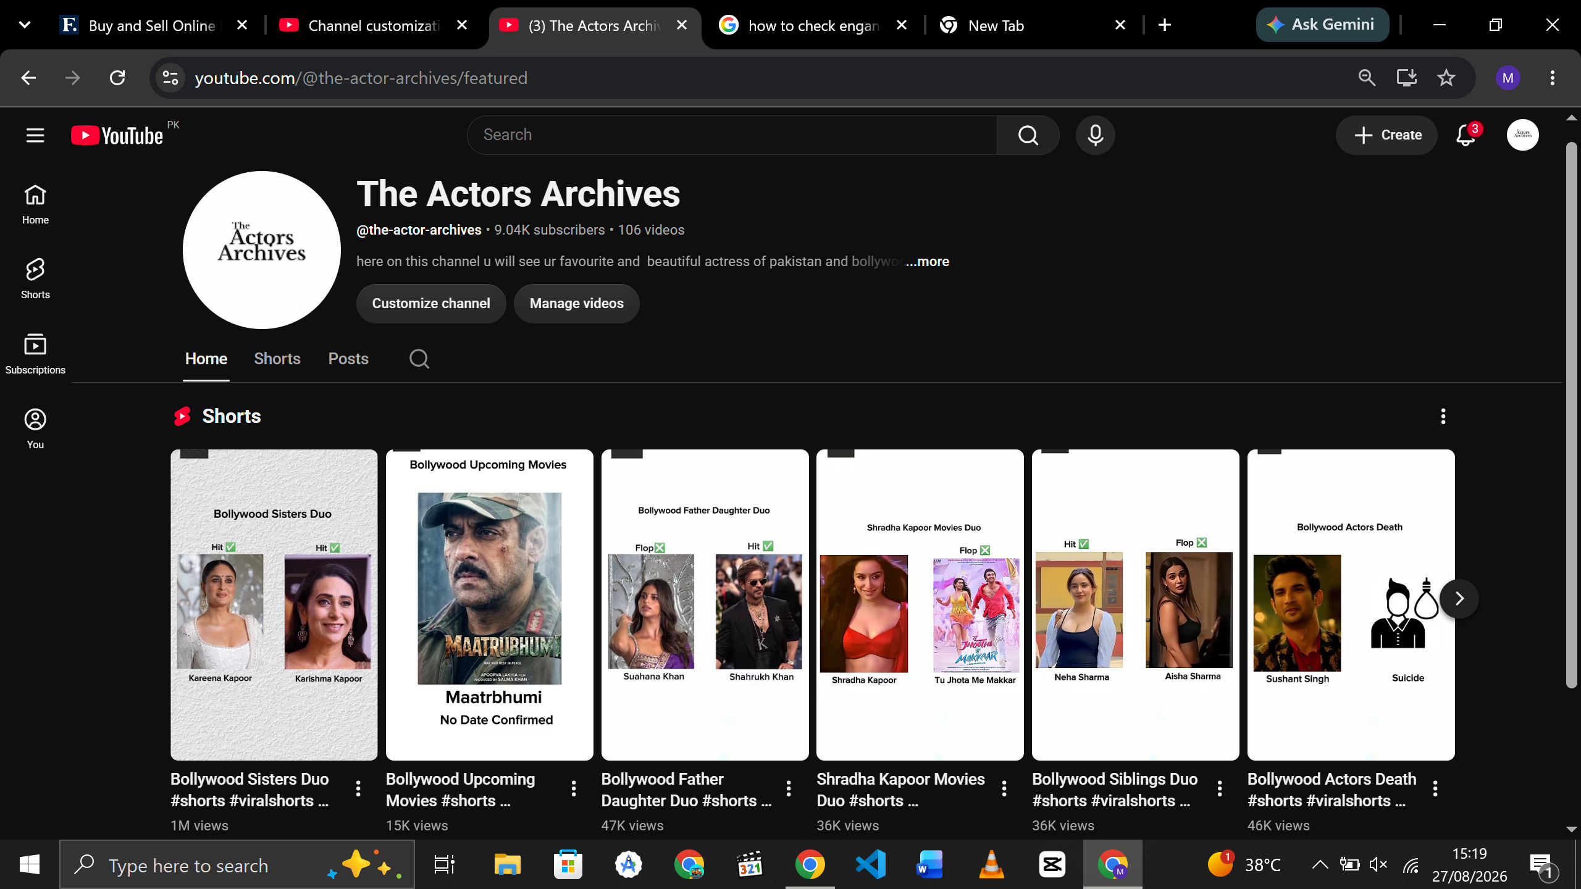The width and height of the screenshot is (1581, 889).
Task: View site information icon in address bar
Action: coord(170,78)
